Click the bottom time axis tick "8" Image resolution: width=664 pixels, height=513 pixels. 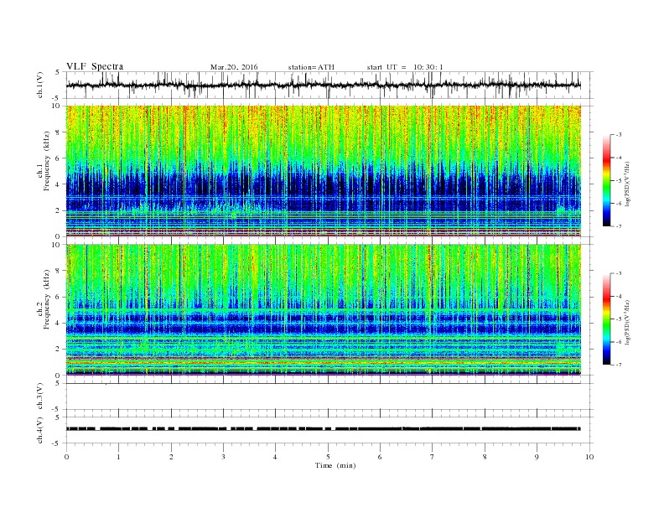click(x=485, y=457)
